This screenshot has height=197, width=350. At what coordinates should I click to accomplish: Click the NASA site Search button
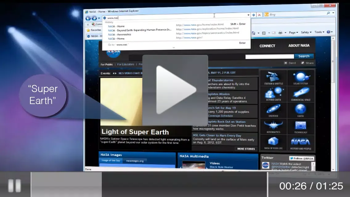pyautogui.click(x=304, y=56)
